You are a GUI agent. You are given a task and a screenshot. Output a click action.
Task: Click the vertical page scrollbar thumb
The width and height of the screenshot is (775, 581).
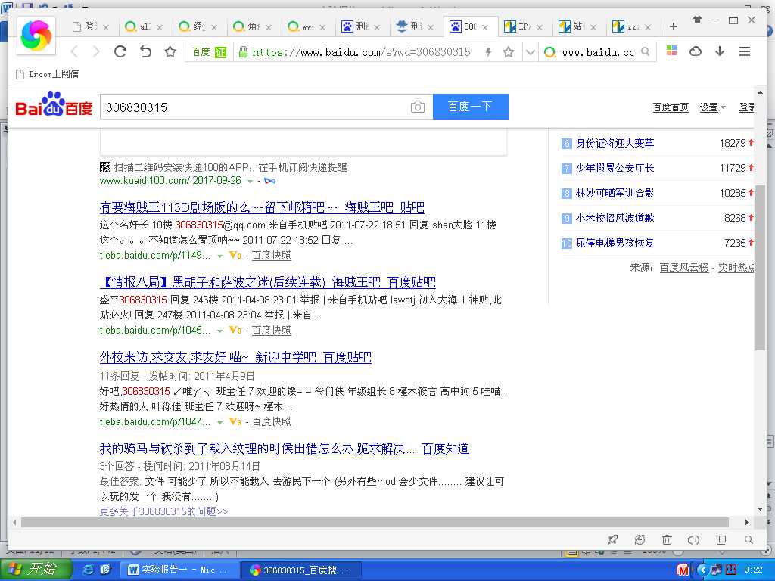point(760,267)
